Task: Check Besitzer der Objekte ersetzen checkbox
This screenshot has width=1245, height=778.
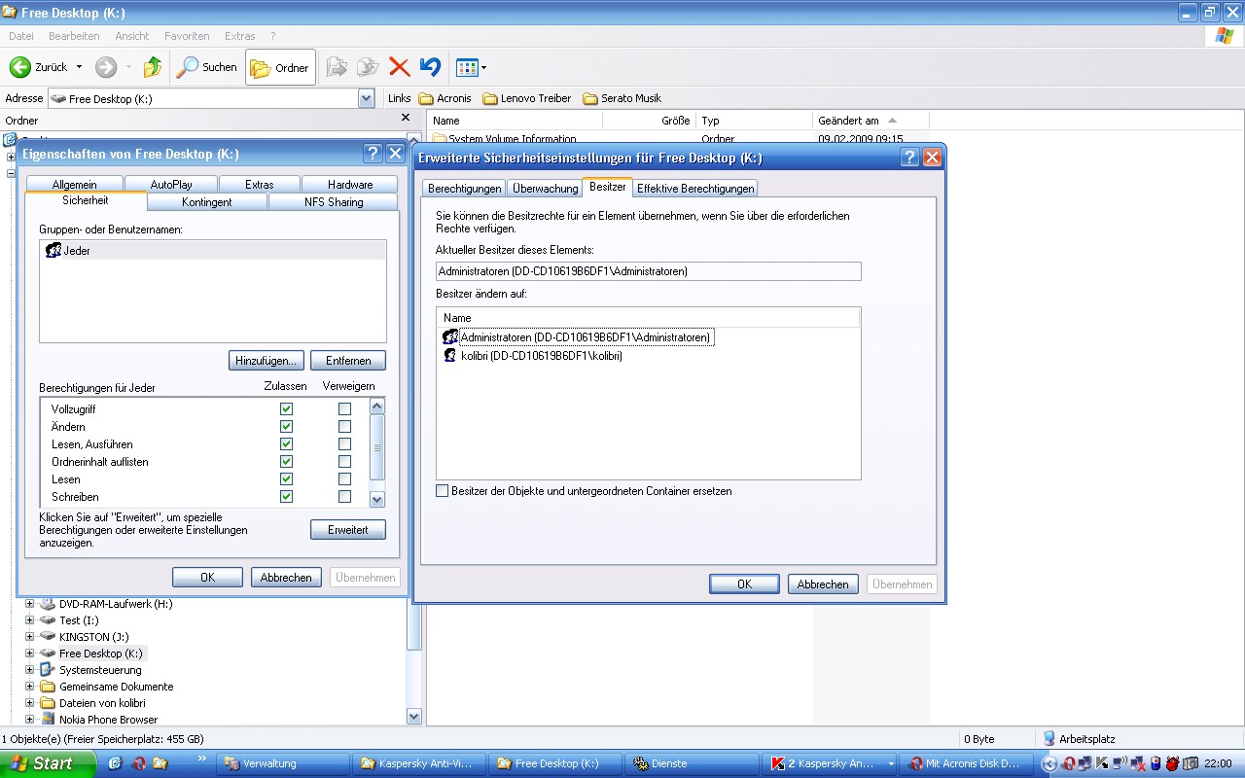Action: (443, 491)
